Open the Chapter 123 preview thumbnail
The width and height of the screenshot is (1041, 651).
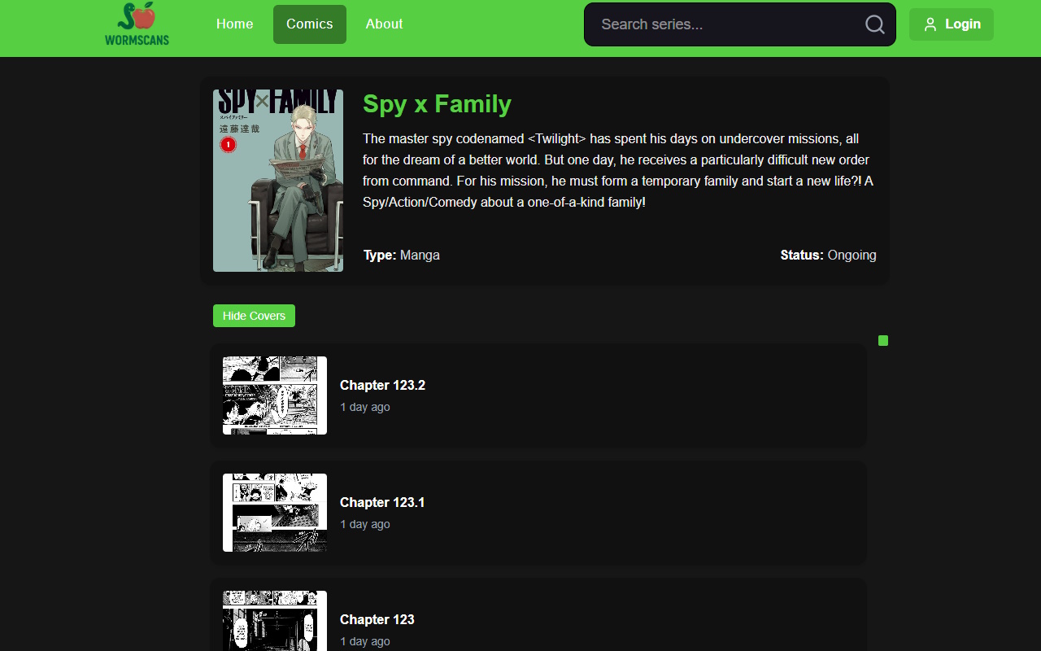(x=275, y=622)
